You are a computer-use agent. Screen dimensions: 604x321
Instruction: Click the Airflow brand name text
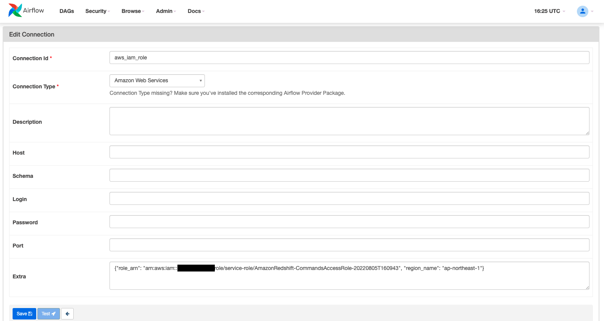pyautogui.click(x=34, y=10)
